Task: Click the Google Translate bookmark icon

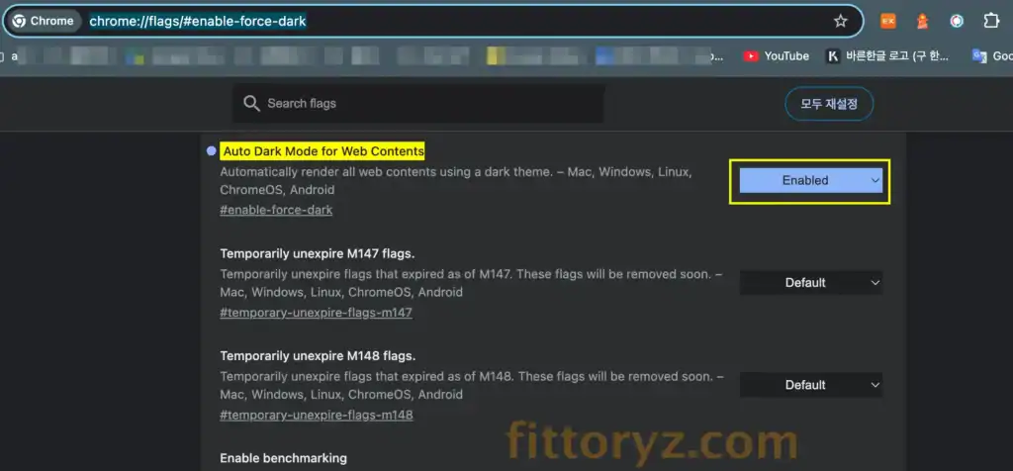Action: coord(980,56)
